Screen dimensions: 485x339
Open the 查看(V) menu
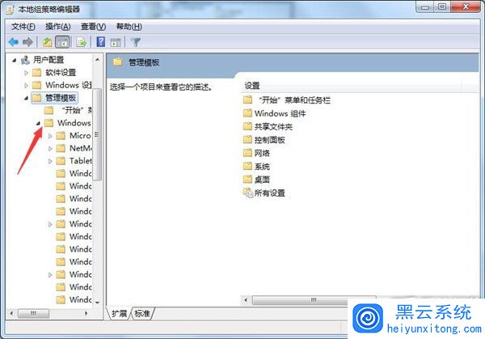(x=93, y=27)
